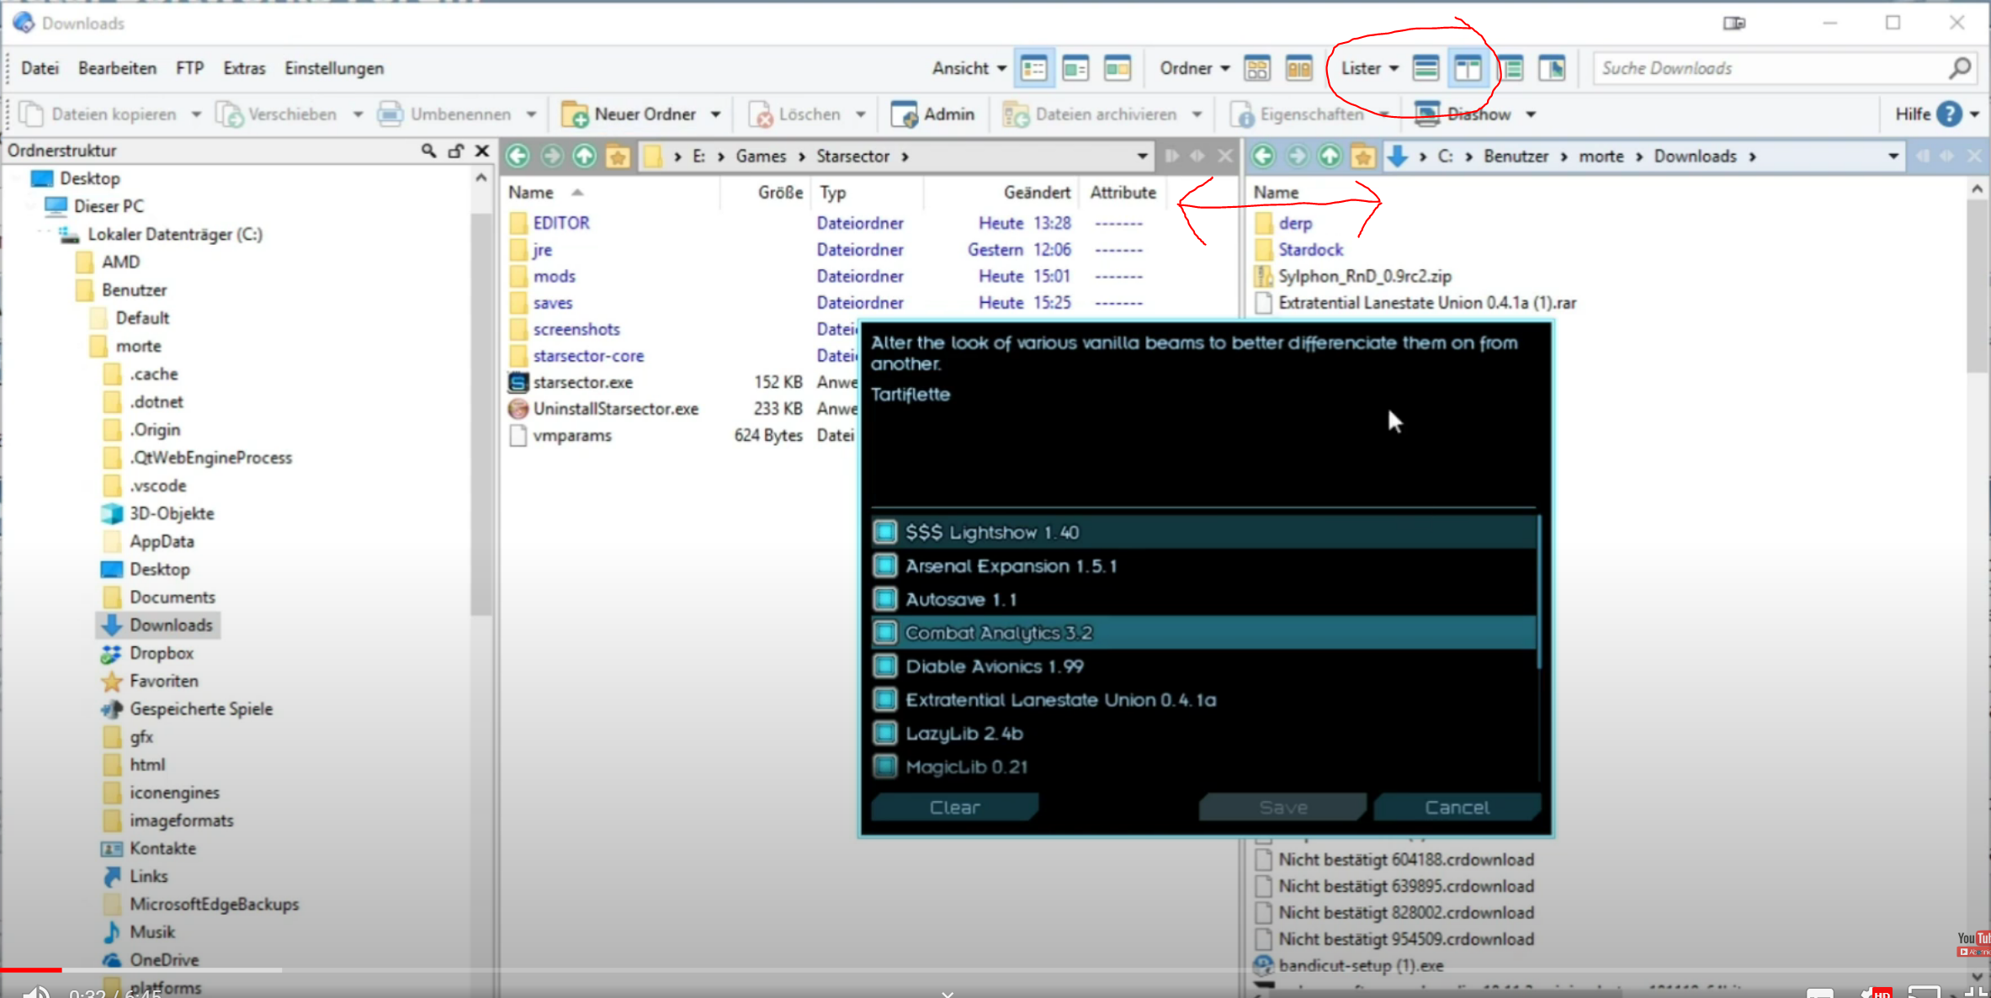Click the Neuer Ordner folder icon
This screenshot has width=1991, height=998.
coord(575,114)
